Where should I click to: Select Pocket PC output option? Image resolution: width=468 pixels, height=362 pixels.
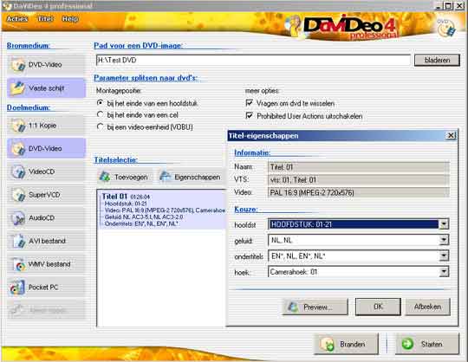click(46, 288)
